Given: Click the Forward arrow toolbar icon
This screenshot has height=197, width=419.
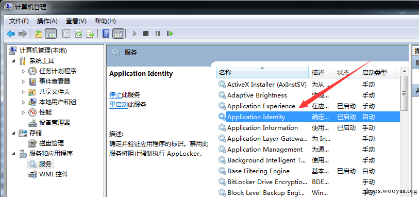Looking at the screenshot, I should click(x=23, y=34).
